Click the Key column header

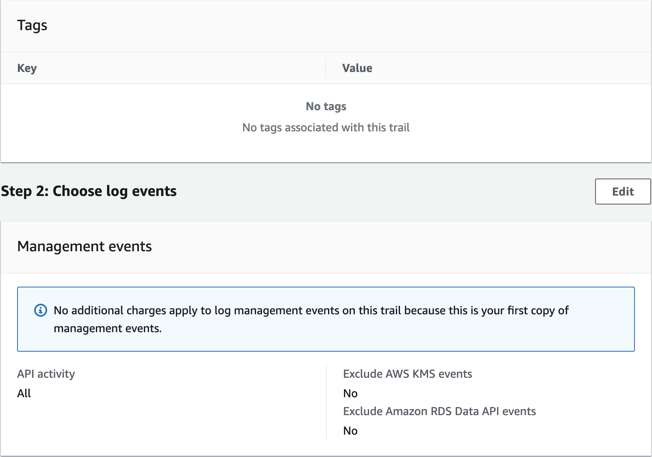click(x=27, y=68)
